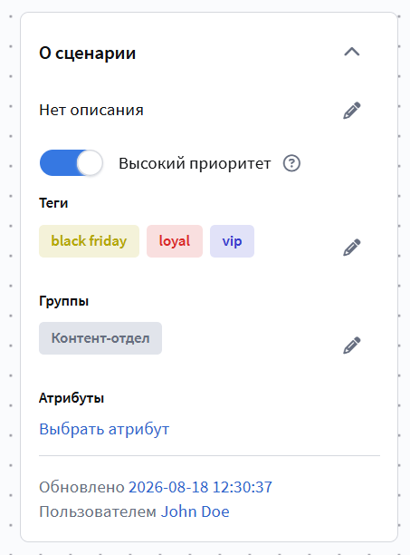Select the loyal tag chip

175,241
